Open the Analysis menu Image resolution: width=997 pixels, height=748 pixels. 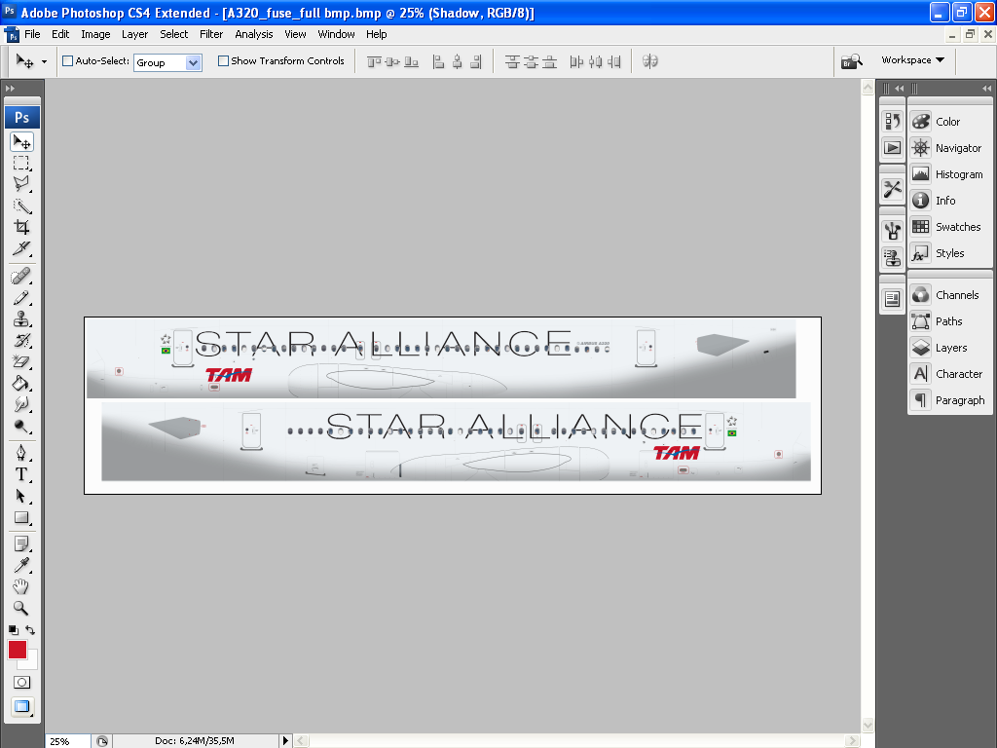[x=254, y=34]
